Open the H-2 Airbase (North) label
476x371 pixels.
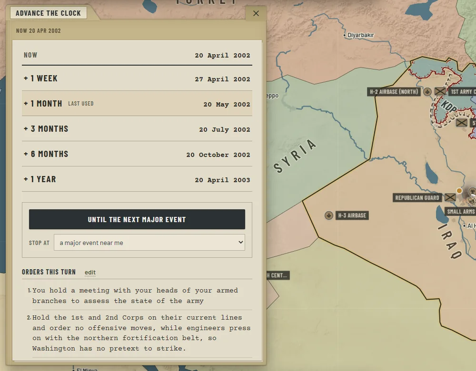click(x=394, y=92)
